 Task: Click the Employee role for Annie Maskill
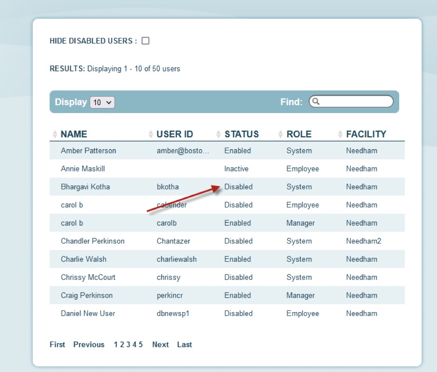(x=303, y=169)
